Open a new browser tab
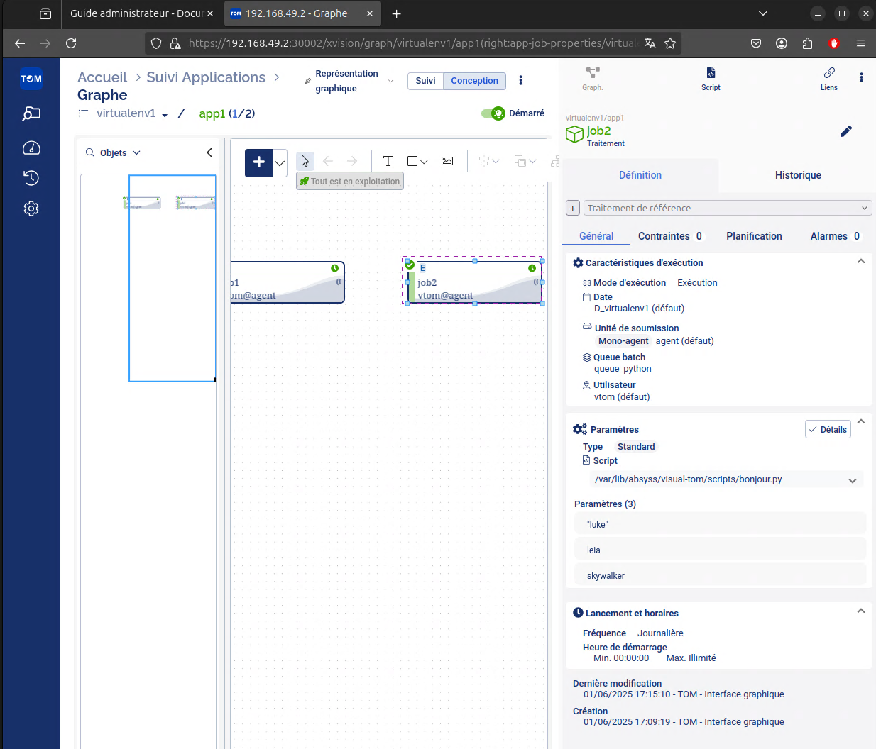Viewport: 876px width, 749px height. 397,13
